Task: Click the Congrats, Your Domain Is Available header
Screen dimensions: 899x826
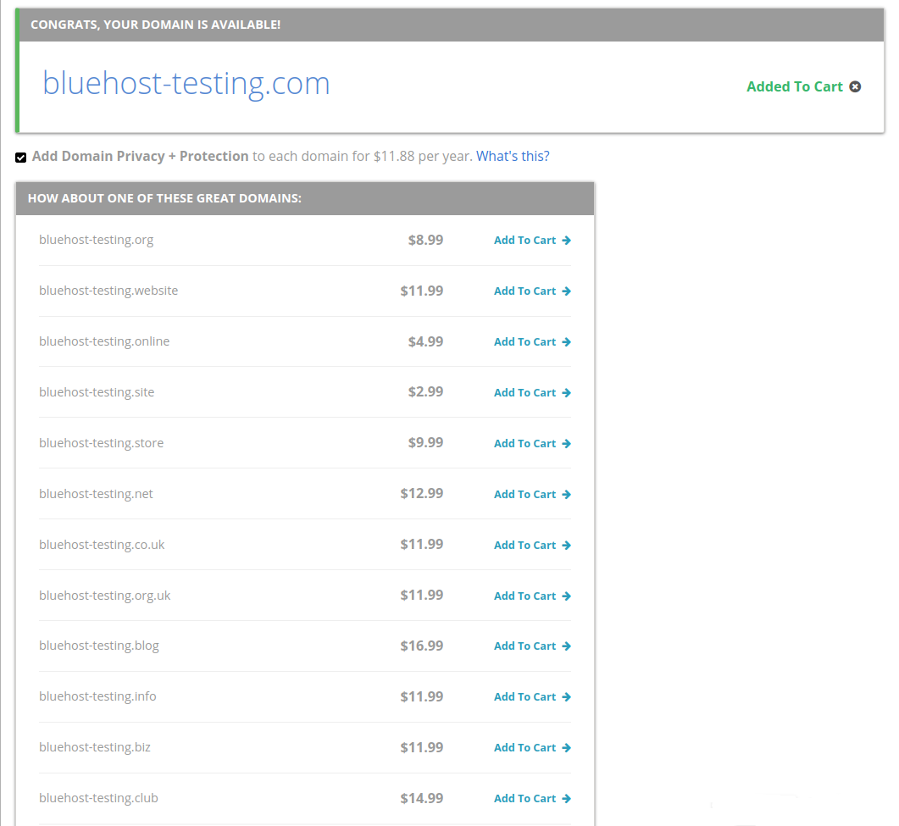Action: click(155, 25)
